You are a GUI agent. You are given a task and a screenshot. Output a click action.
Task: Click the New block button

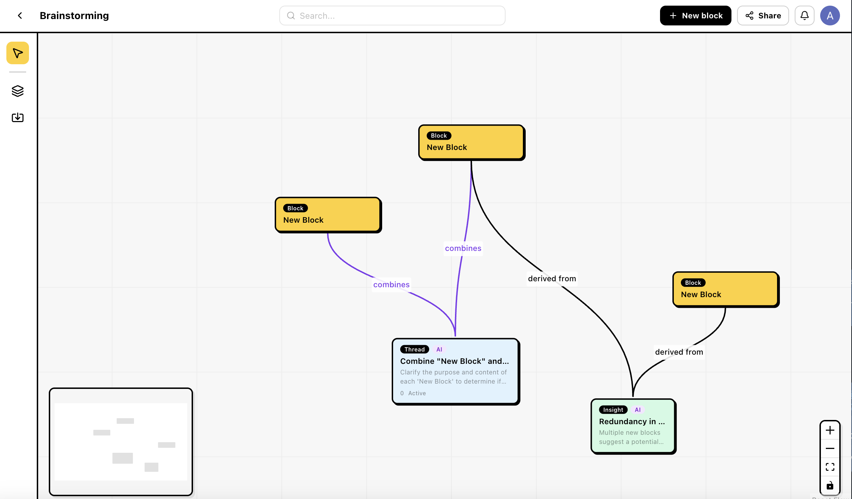695,16
